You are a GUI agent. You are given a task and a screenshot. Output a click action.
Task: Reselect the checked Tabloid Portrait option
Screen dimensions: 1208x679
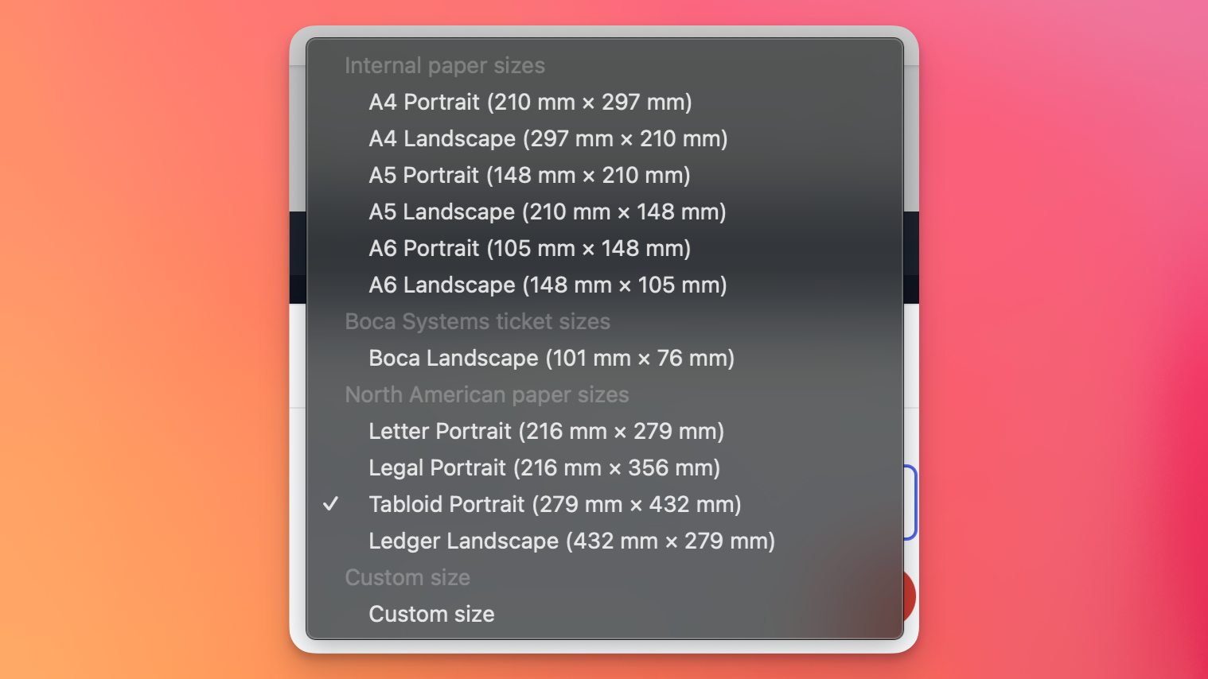[555, 504]
